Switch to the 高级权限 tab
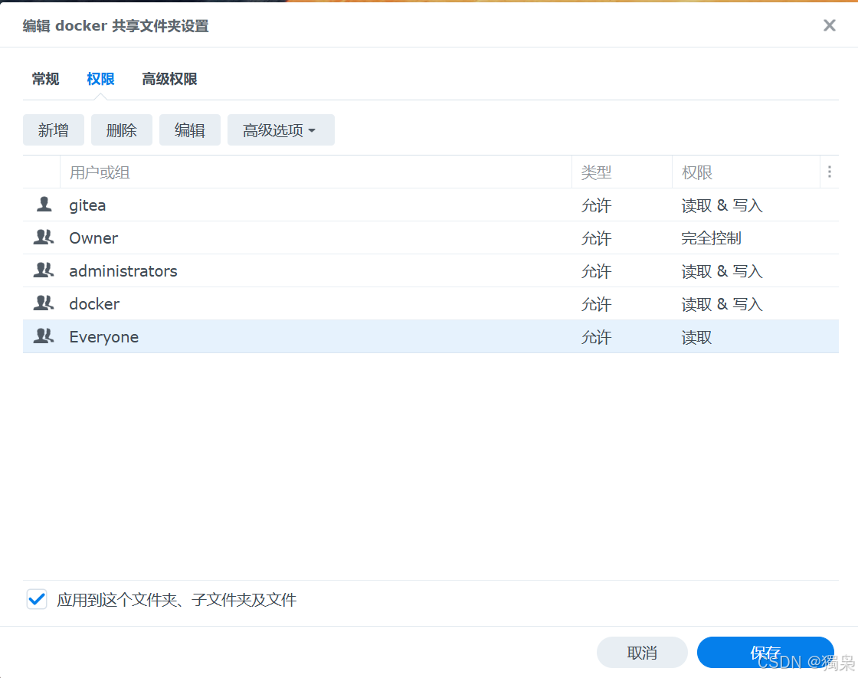 coord(169,79)
